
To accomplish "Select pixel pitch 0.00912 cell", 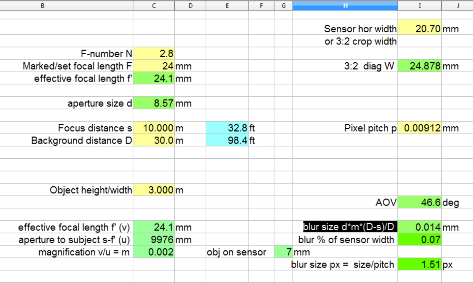I will click(419, 128).
